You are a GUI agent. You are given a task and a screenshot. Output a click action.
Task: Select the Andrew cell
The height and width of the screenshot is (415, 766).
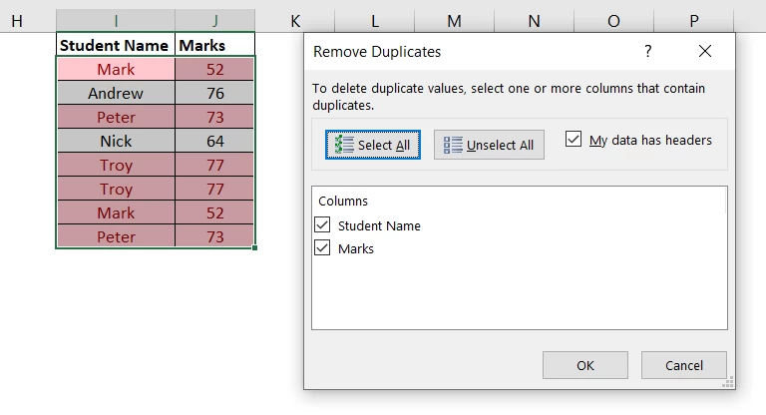click(x=116, y=93)
